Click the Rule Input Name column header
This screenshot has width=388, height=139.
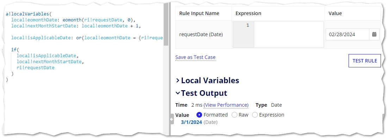pyautogui.click(x=199, y=13)
